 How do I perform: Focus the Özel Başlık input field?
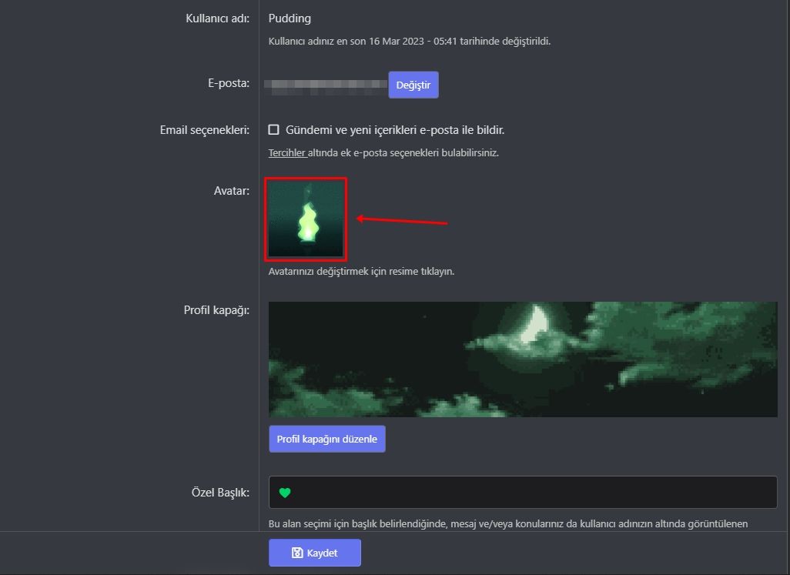[523, 493]
